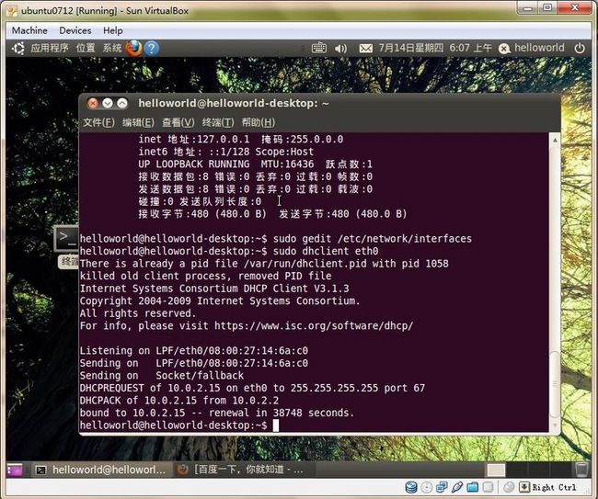Click the show desktop purple icon
This screenshot has height=499, width=598.
point(15,470)
